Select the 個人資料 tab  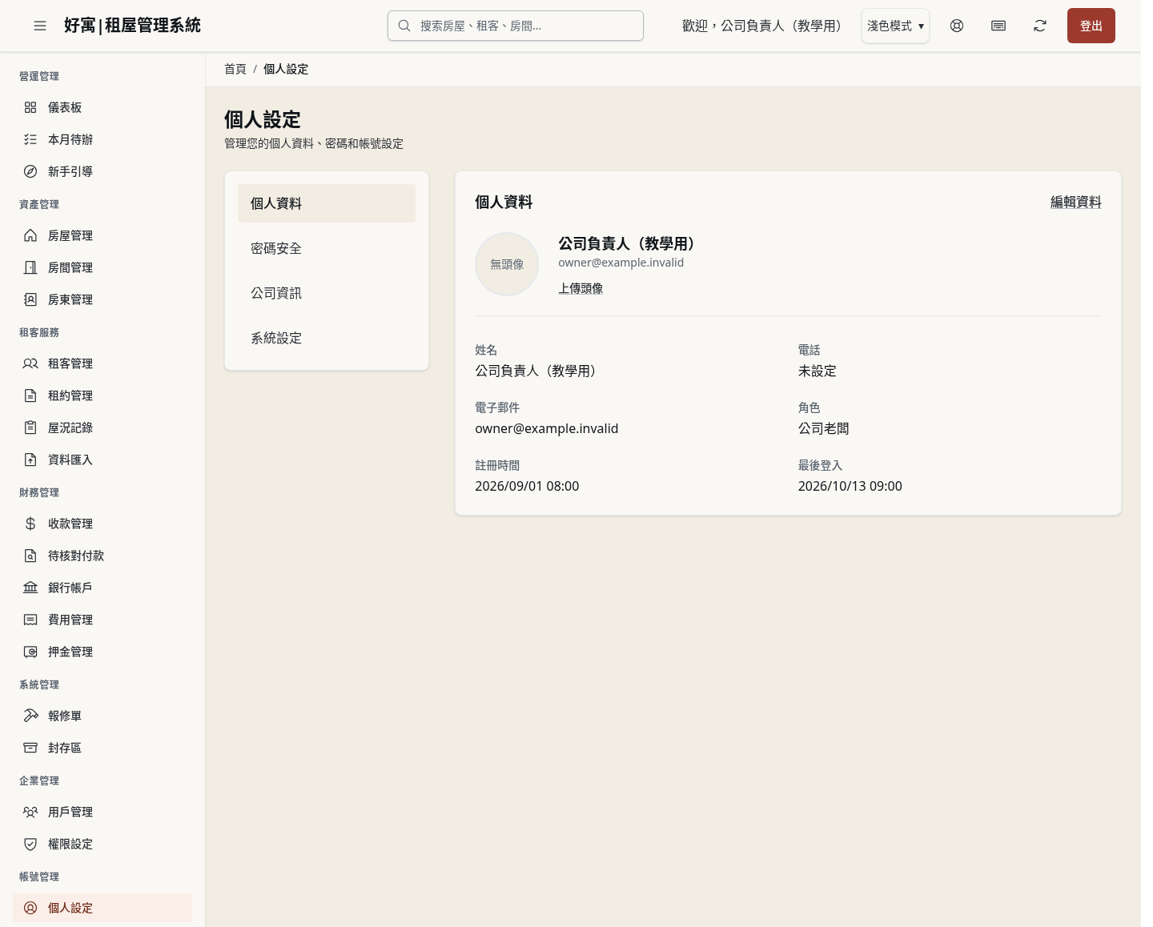click(x=327, y=203)
